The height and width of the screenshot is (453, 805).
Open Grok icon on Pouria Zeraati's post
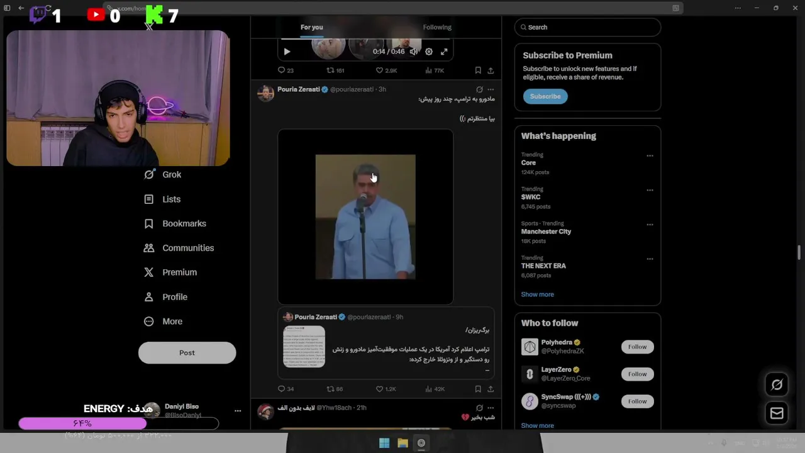pos(479,89)
